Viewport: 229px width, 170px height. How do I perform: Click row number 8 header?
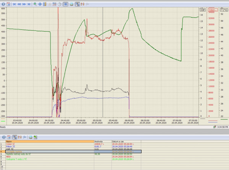pos(3,162)
